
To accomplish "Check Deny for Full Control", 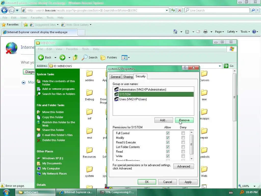I will 183,133.
